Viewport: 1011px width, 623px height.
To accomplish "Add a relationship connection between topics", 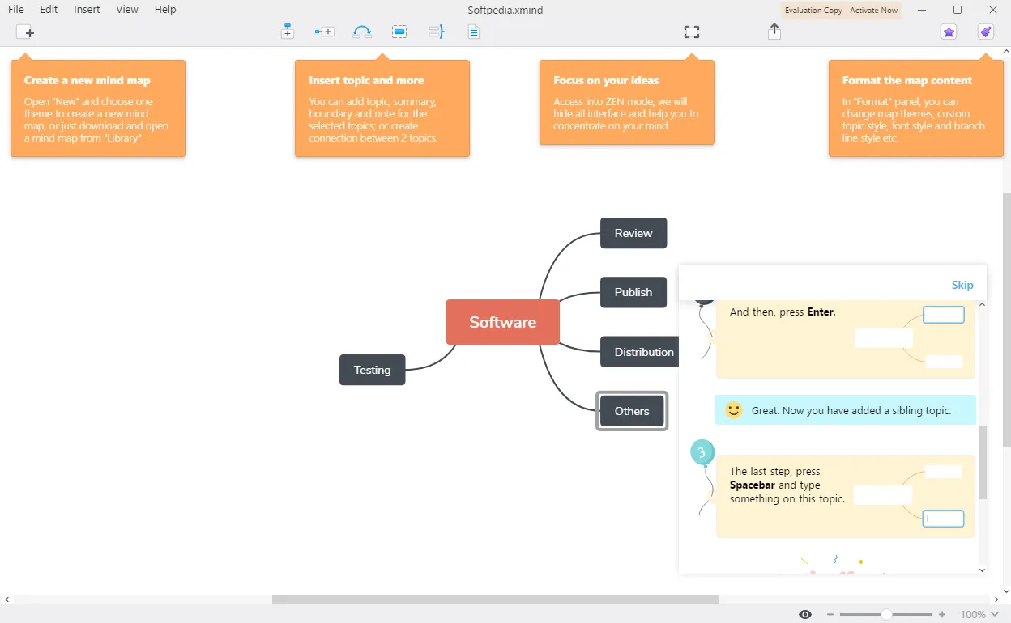I will point(362,32).
